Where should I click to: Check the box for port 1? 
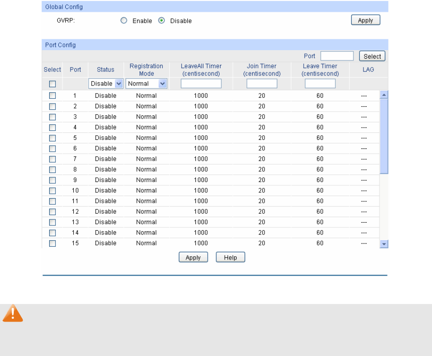pos(53,96)
